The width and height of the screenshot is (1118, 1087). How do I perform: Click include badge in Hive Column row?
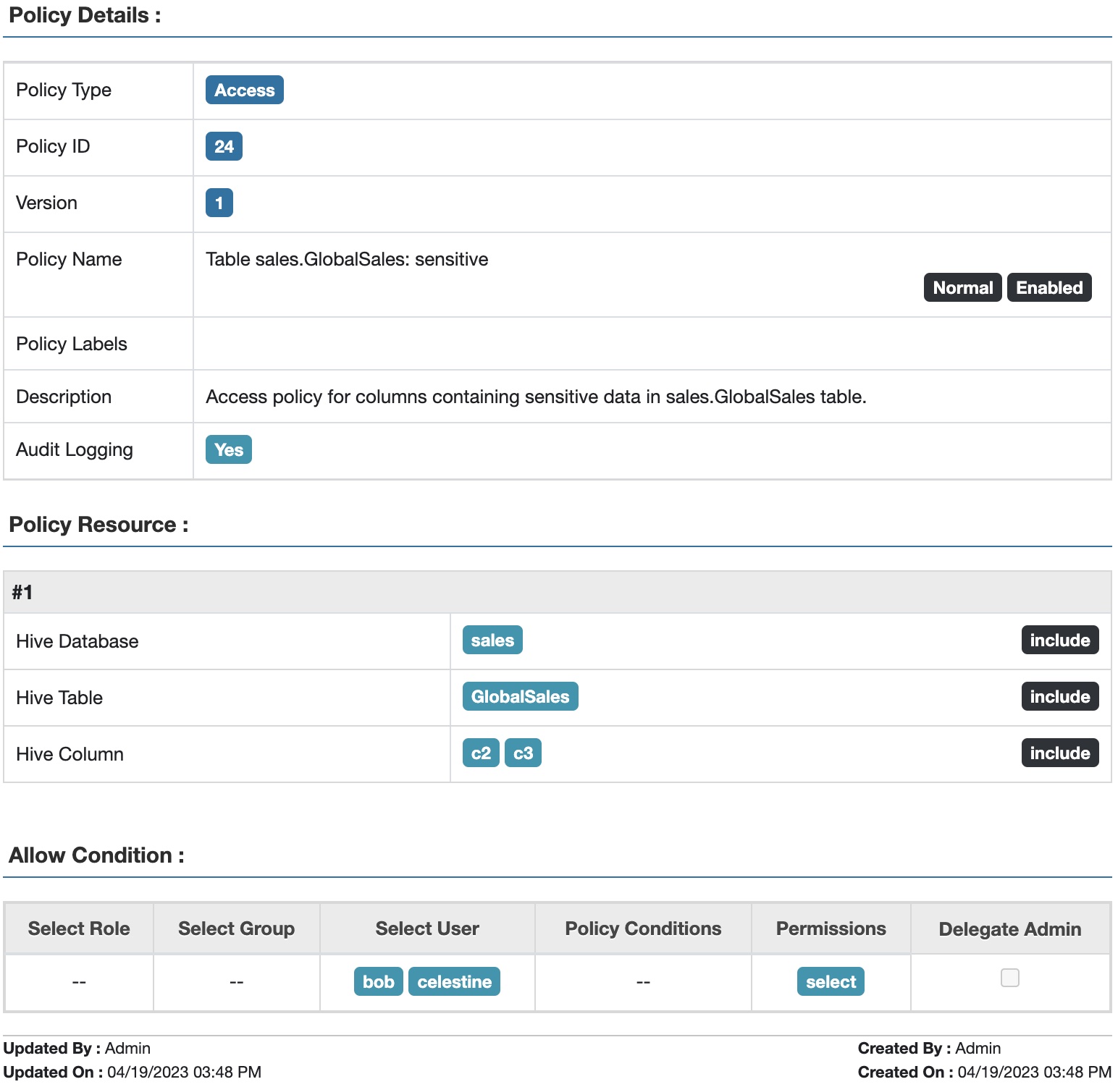pos(1059,753)
